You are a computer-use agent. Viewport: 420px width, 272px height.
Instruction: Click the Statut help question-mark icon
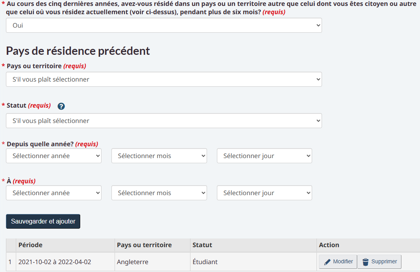point(61,106)
